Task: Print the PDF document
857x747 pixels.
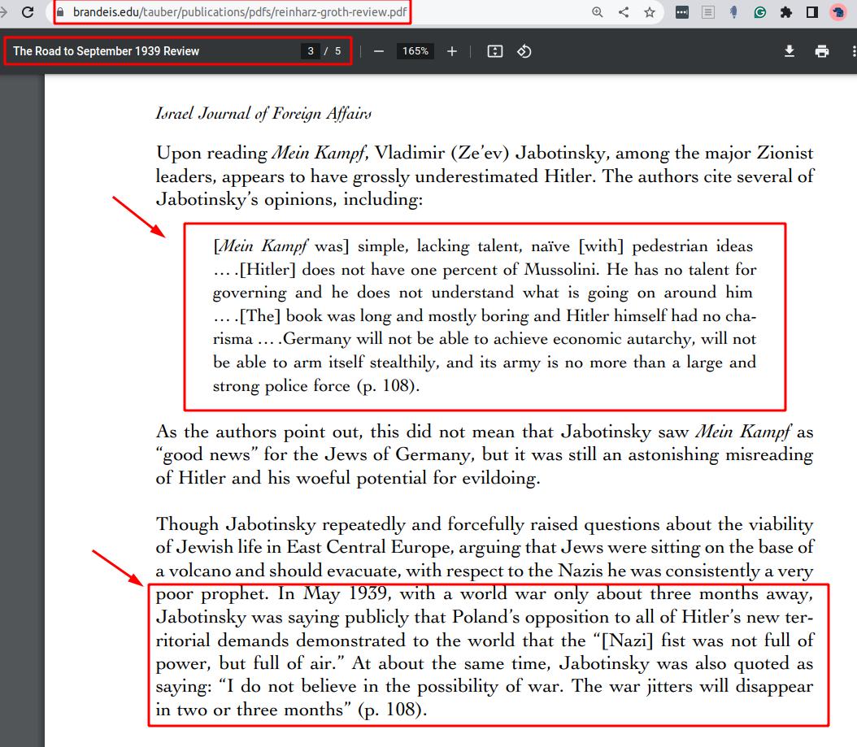Action: coord(822,51)
